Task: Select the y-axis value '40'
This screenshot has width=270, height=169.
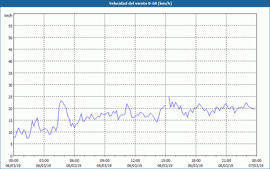Action: [x=10, y=61]
